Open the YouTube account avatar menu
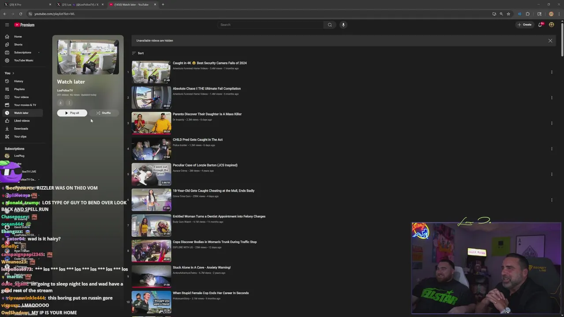The height and width of the screenshot is (317, 564). (x=551, y=25)
